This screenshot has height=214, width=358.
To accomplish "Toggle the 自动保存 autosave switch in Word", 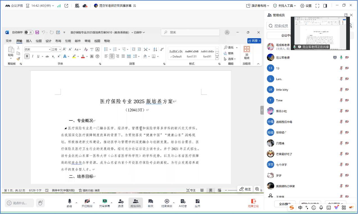I will point(28,32).
